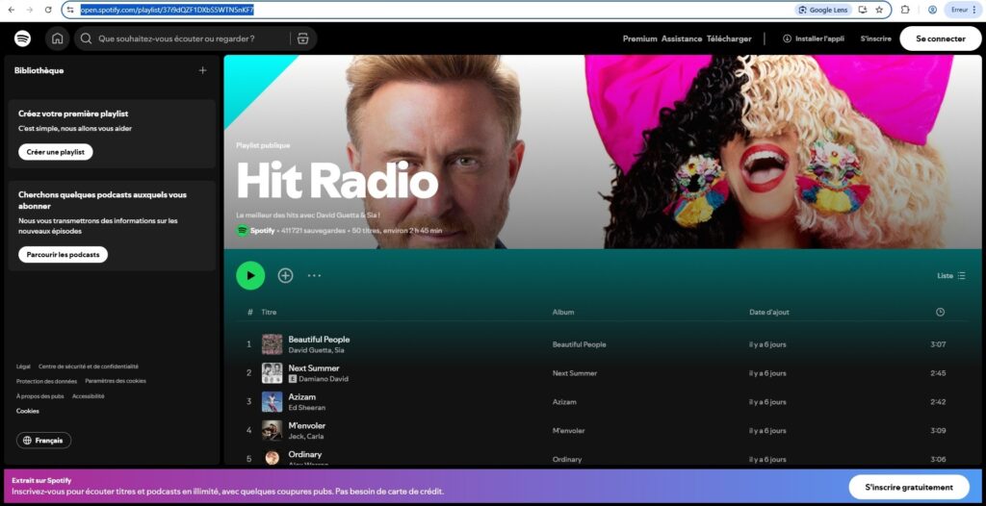
Task: Click install app icon in address bar
Action: 863,10
